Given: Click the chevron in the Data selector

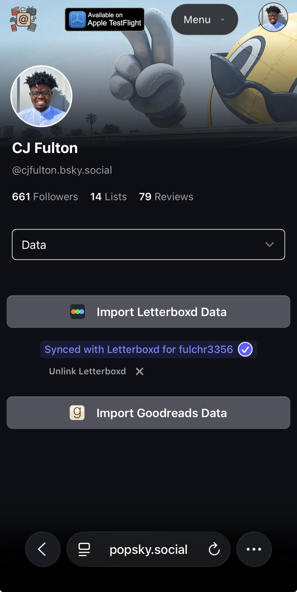Looking at the screenshot, I should (x=269, y=244).
